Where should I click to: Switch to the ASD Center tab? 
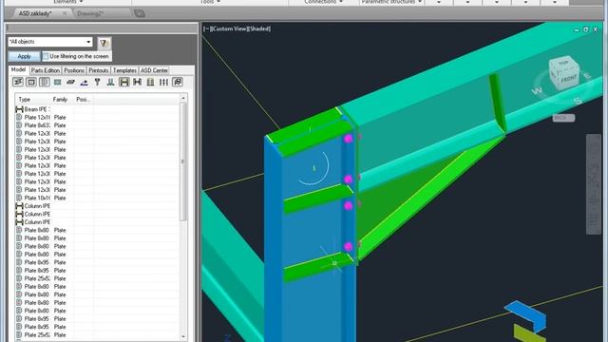(x=154, y=70)
